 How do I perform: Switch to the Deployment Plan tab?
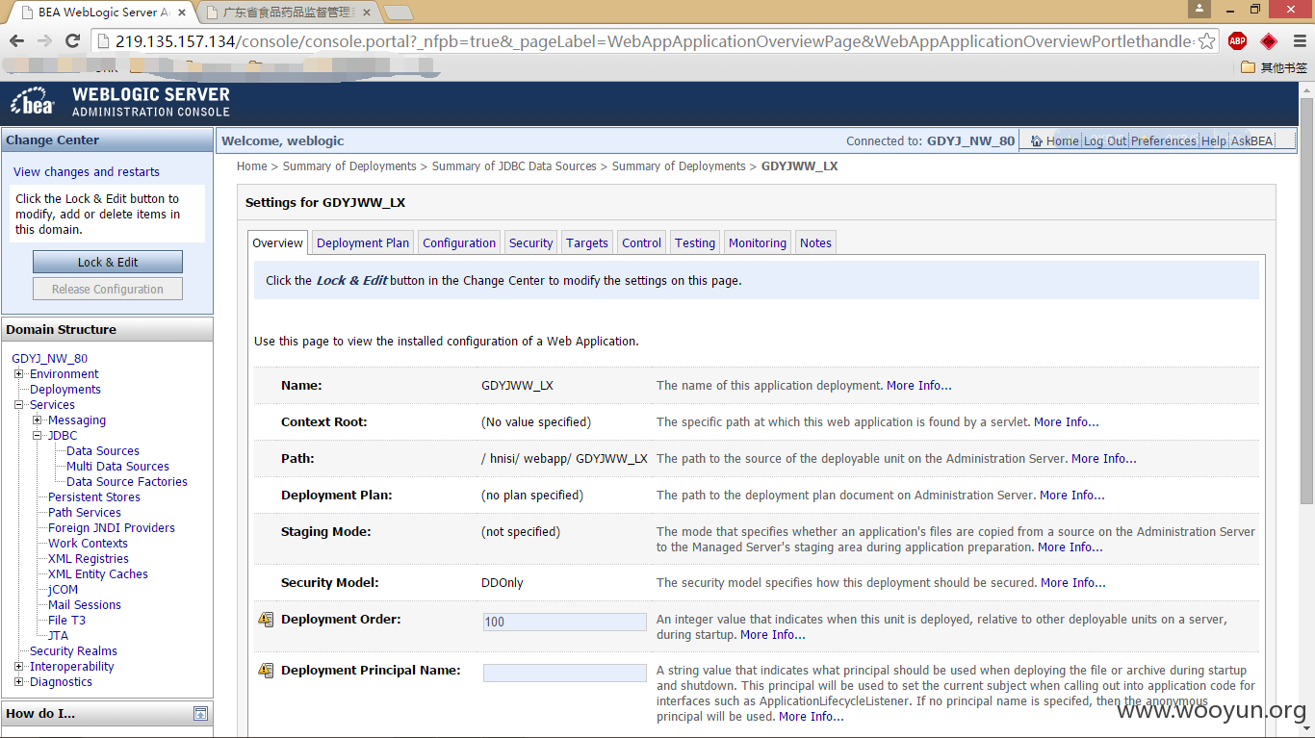363,242
